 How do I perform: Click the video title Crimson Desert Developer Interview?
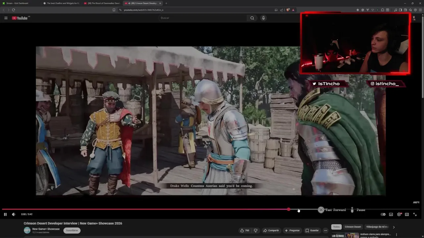pyautogui.click(x=73, y=223)
